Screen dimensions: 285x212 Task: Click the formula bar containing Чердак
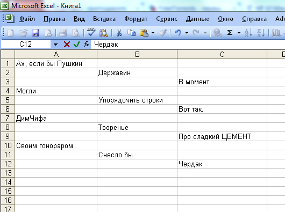(x=188, y=45)
